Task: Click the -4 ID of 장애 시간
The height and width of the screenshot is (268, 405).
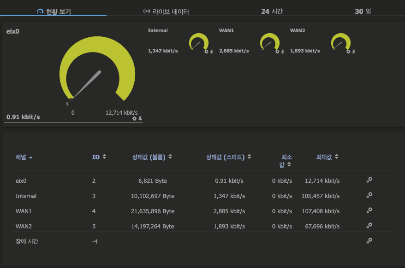Action: pyautogui.click(x=95, y=242)
